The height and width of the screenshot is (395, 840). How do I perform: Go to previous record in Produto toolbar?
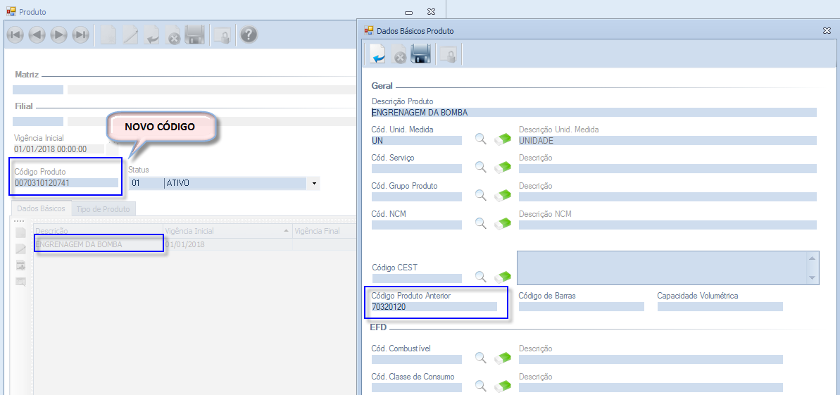(37, 35)
